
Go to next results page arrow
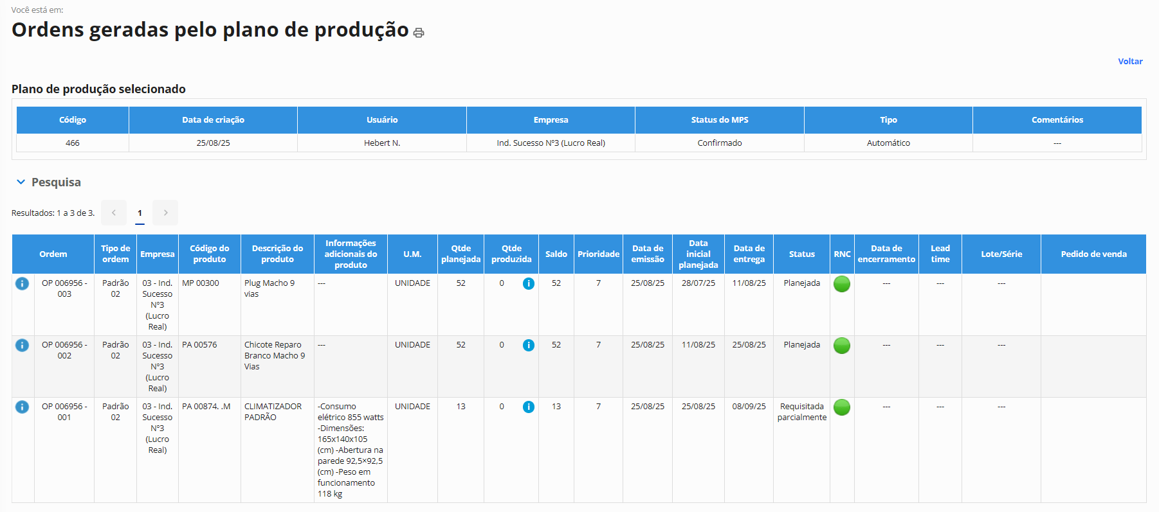click(x=165, y=213)
